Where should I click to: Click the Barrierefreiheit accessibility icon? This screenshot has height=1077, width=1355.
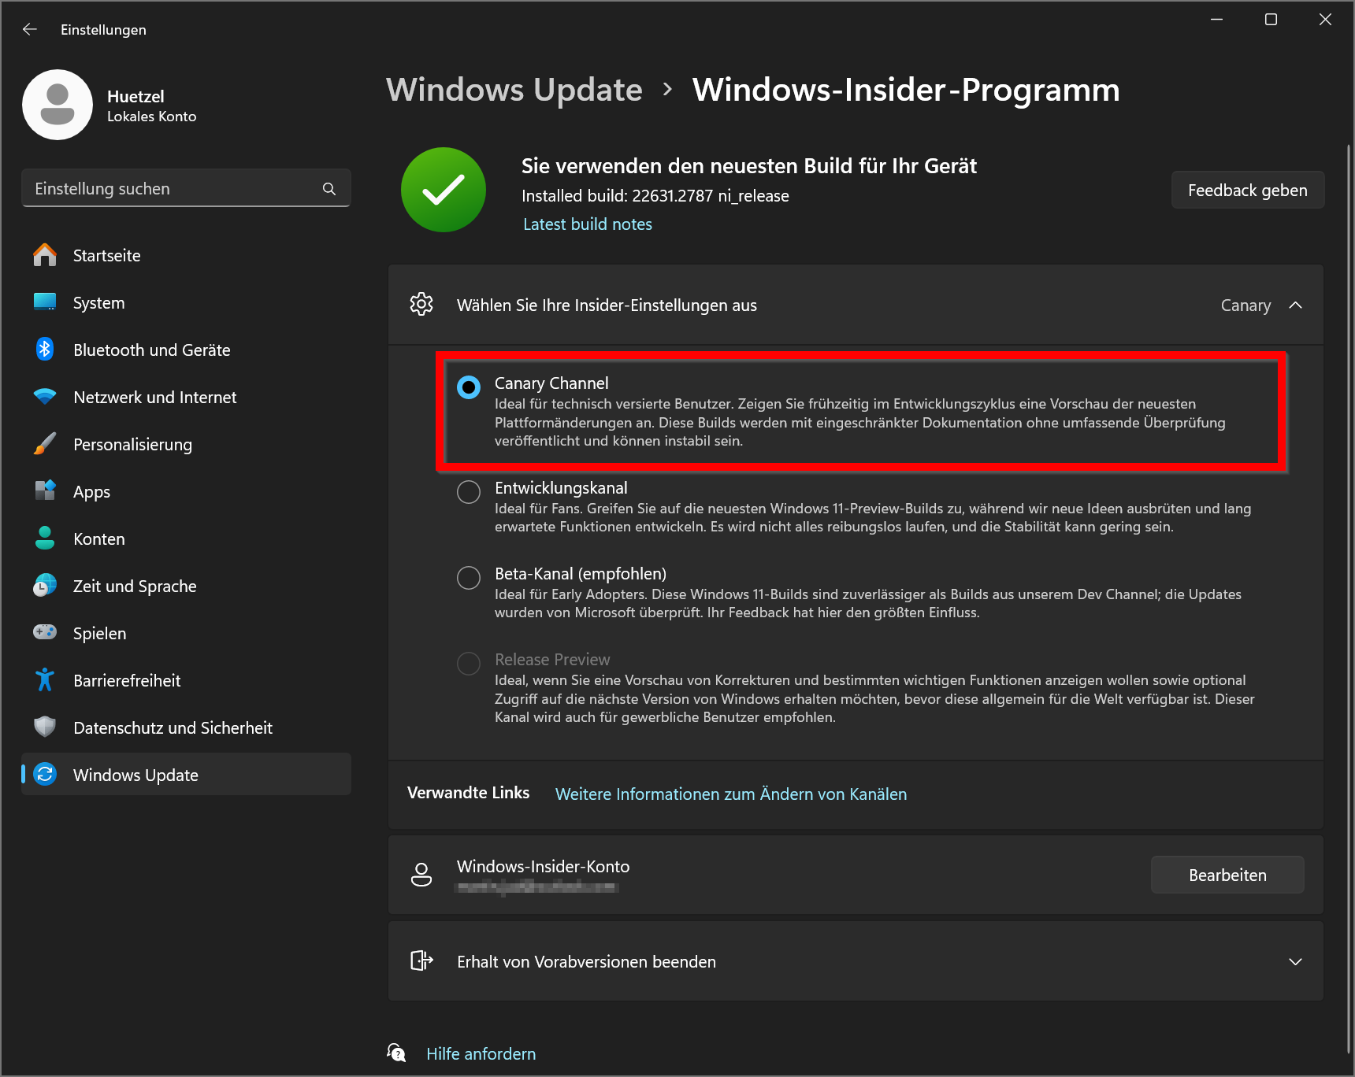45,679
